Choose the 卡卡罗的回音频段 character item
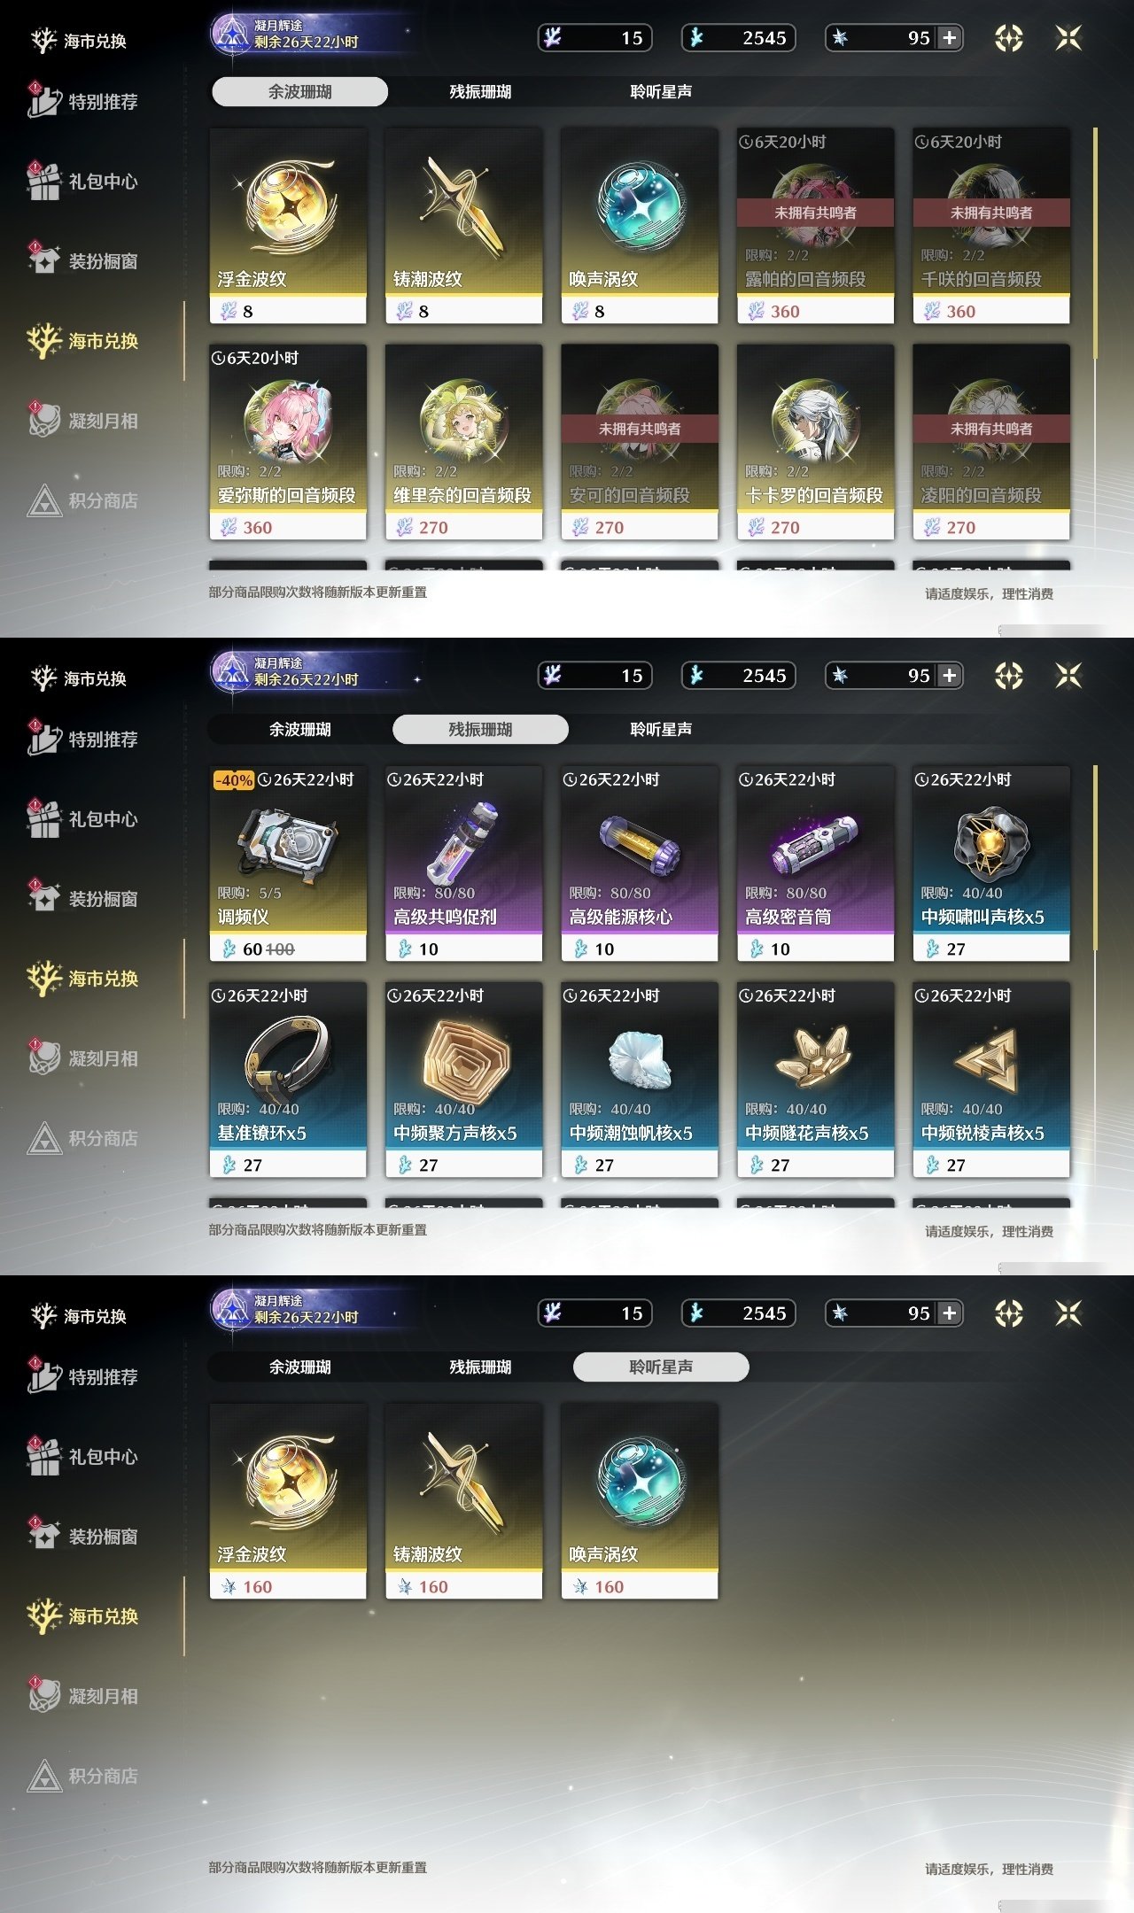 pyautogui.click(x=815, y=442)
